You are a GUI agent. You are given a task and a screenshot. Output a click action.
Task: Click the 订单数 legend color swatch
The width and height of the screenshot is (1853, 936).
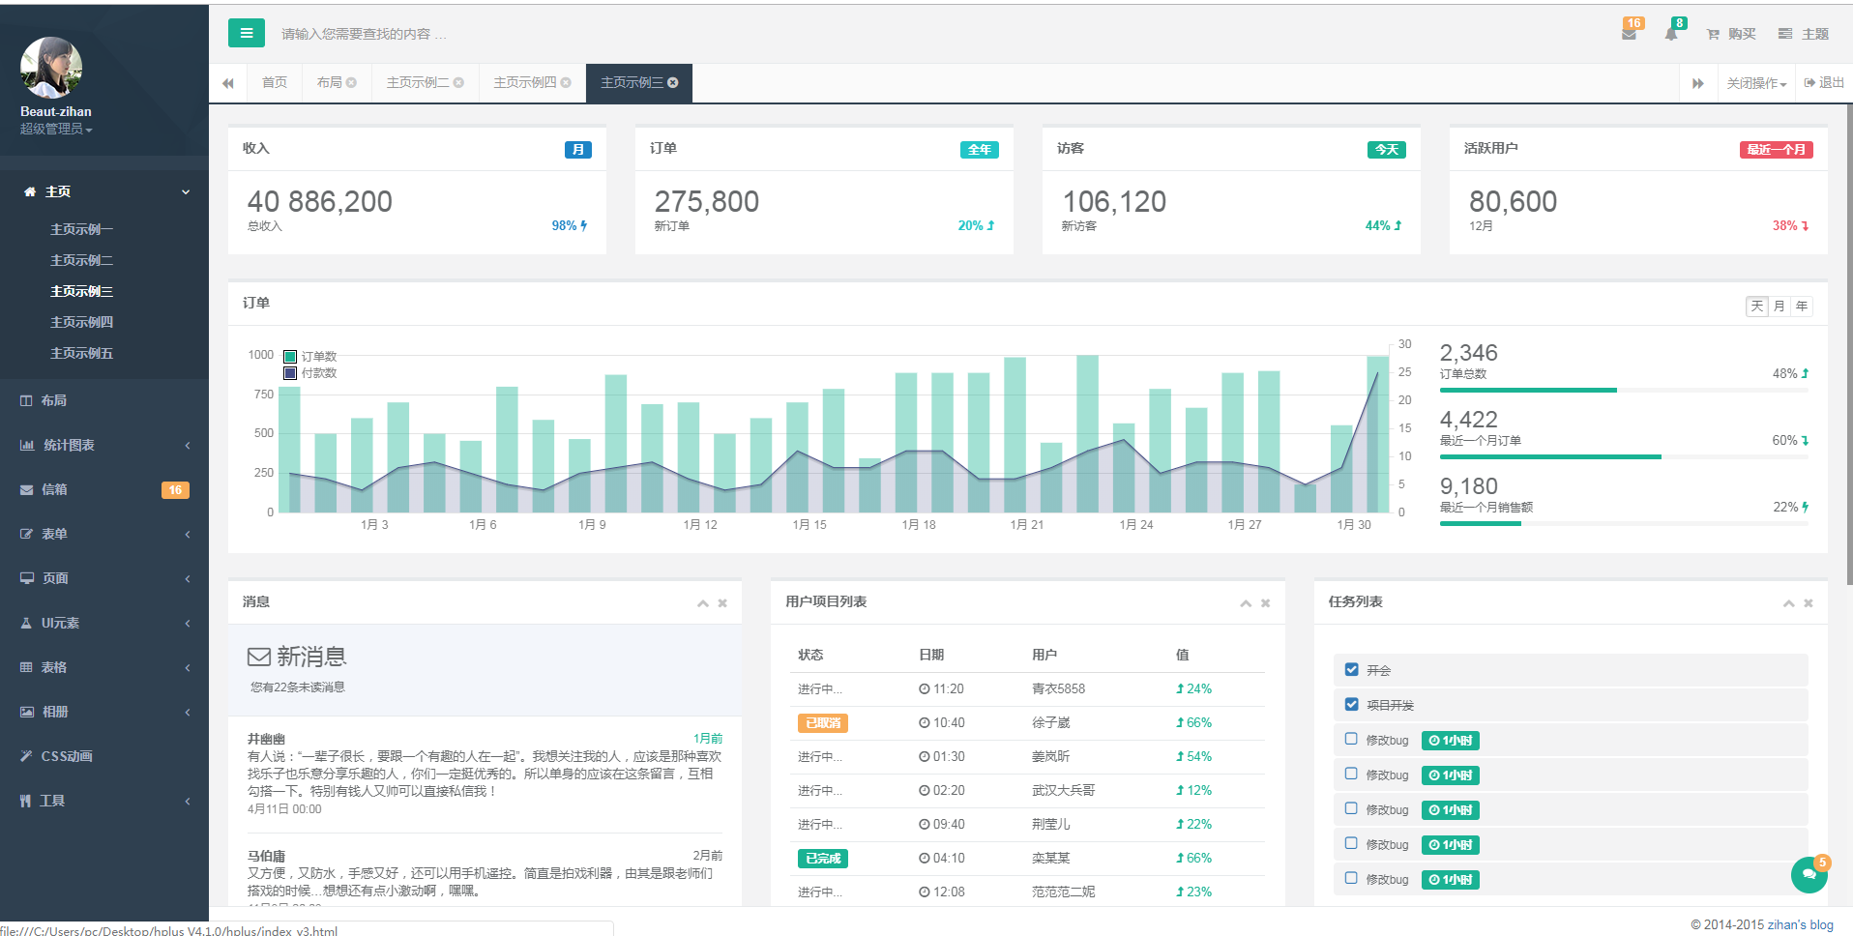coord(290,357)
